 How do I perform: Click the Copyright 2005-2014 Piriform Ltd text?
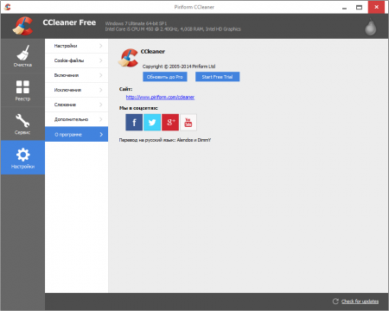click(179, 67)
